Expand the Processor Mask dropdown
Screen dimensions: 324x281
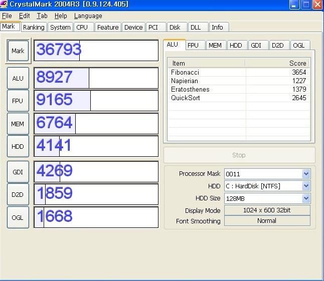click(306, 174)
